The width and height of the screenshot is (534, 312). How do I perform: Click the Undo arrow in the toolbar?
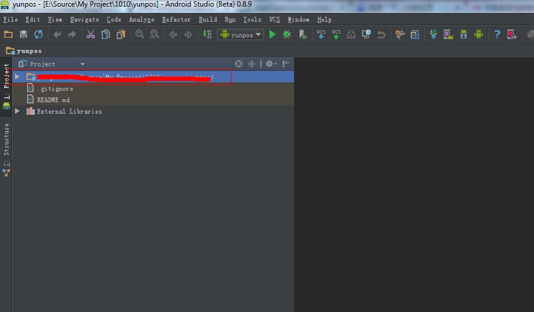[x=57, y=34]
